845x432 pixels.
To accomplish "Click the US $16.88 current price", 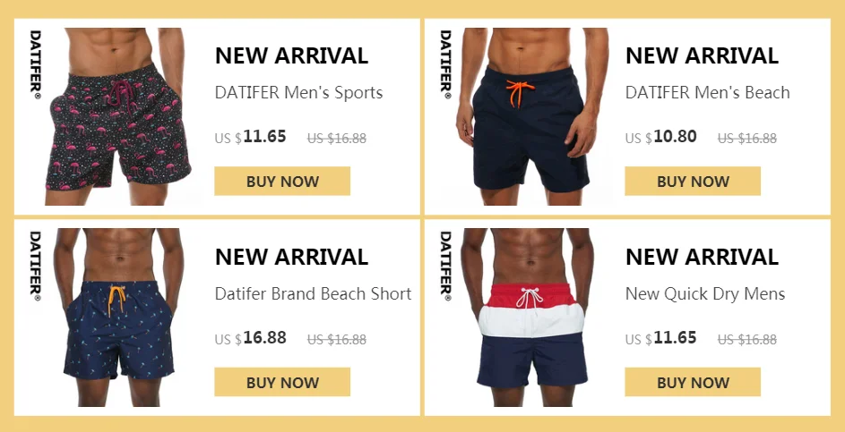I will pos(250,338).
